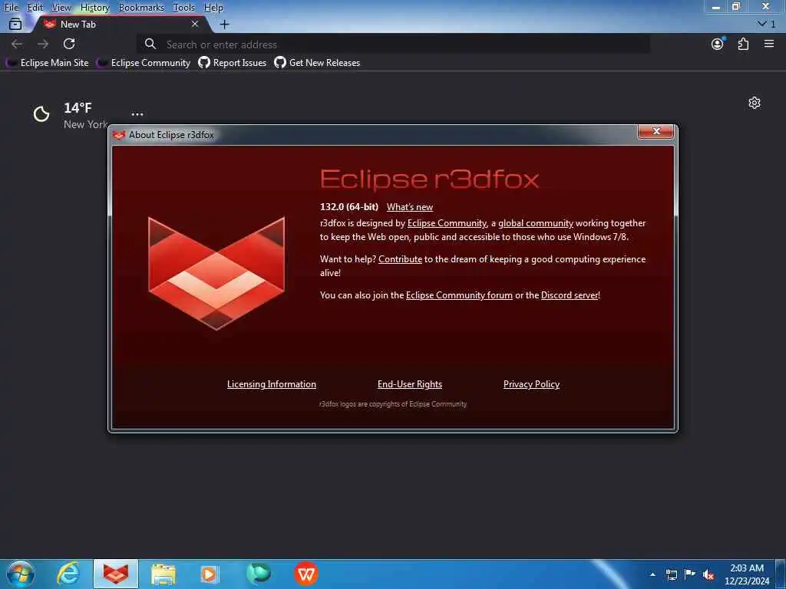This screenshot has height=589, width=786.
Task: Follow the Eclipse Community link in dialog text
Action: [x=447, y=223]
